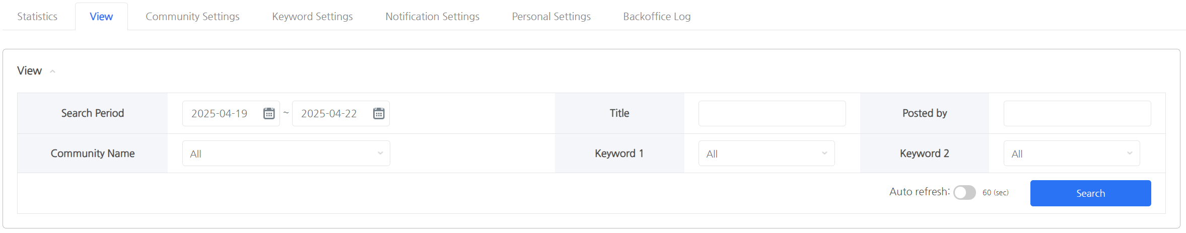1186x233 pixels.
Task: Open the Community Settings tab
Action: pos(192,17)
